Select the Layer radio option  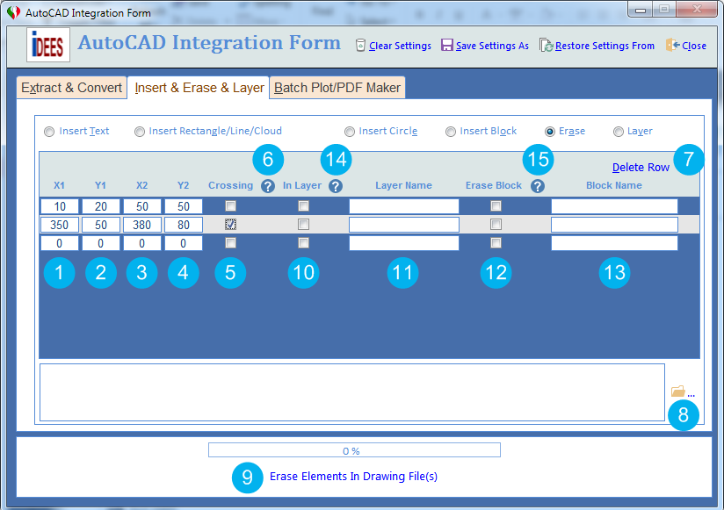pyautogui.click(x=619, y=132)
